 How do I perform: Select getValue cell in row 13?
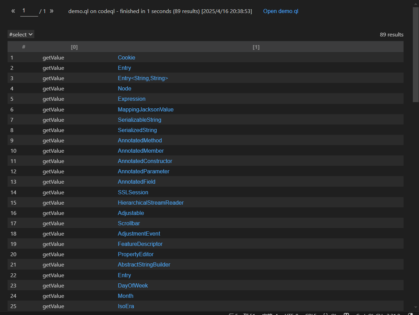click(53, 182)
